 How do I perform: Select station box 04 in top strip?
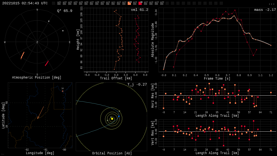[x=75, y=3]
